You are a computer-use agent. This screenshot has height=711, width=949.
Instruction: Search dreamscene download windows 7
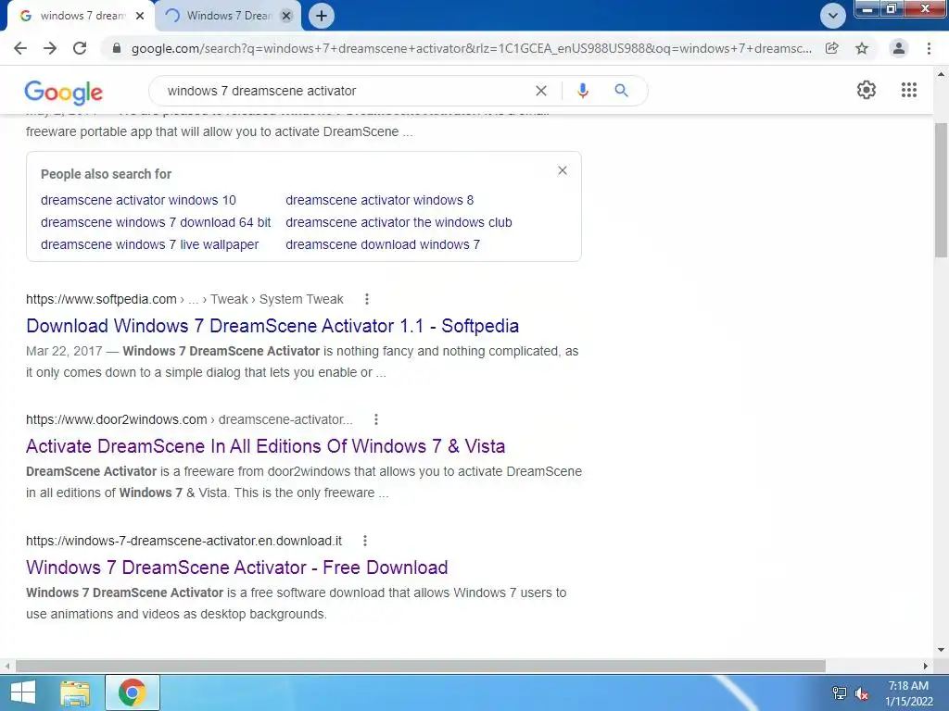pyautogui.click(x=383, y=244)
